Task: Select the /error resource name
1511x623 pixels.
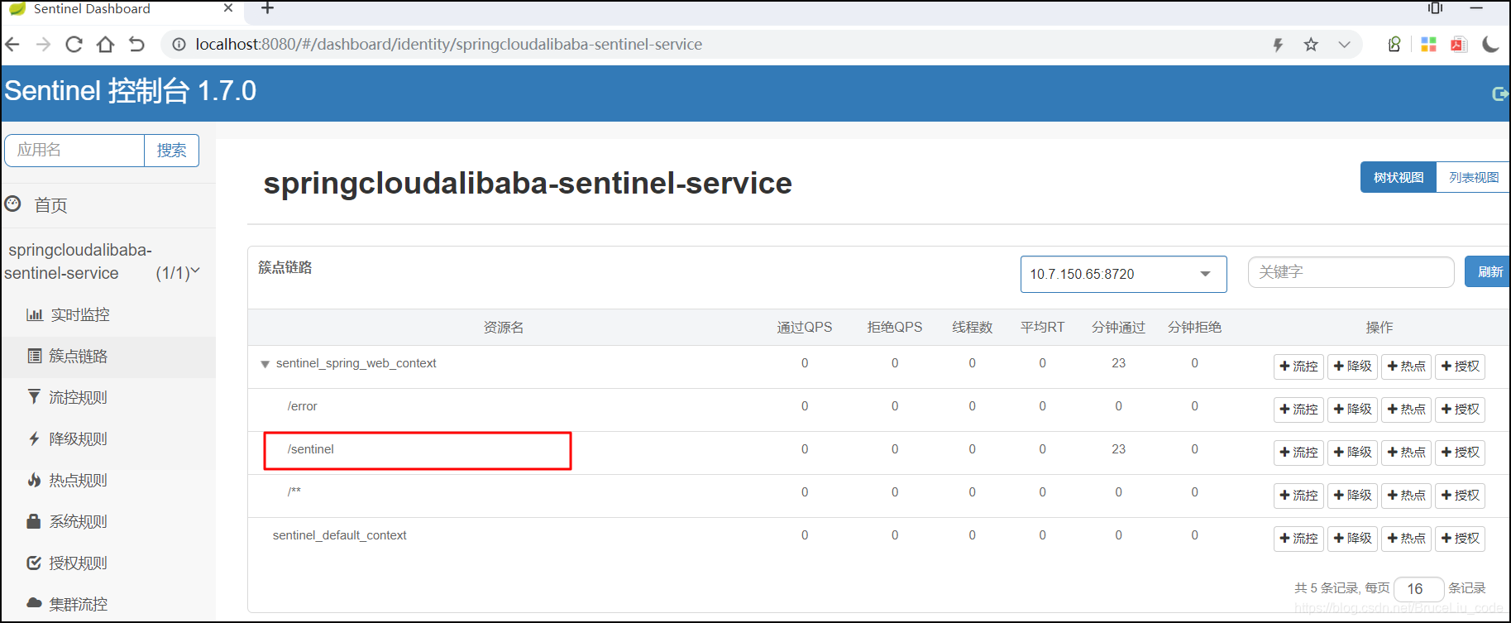Action: click(303, 406)
